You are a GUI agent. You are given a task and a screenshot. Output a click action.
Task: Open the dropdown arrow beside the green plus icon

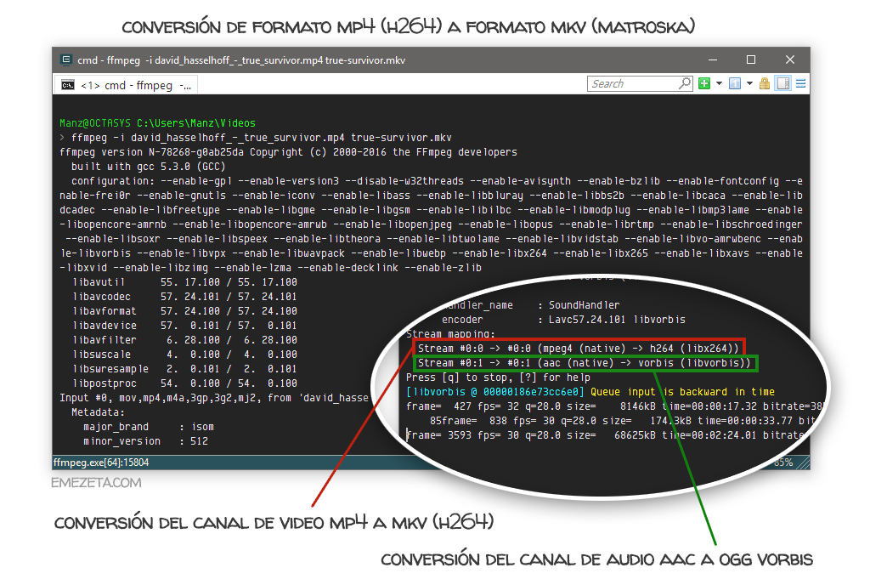(719, 84)
